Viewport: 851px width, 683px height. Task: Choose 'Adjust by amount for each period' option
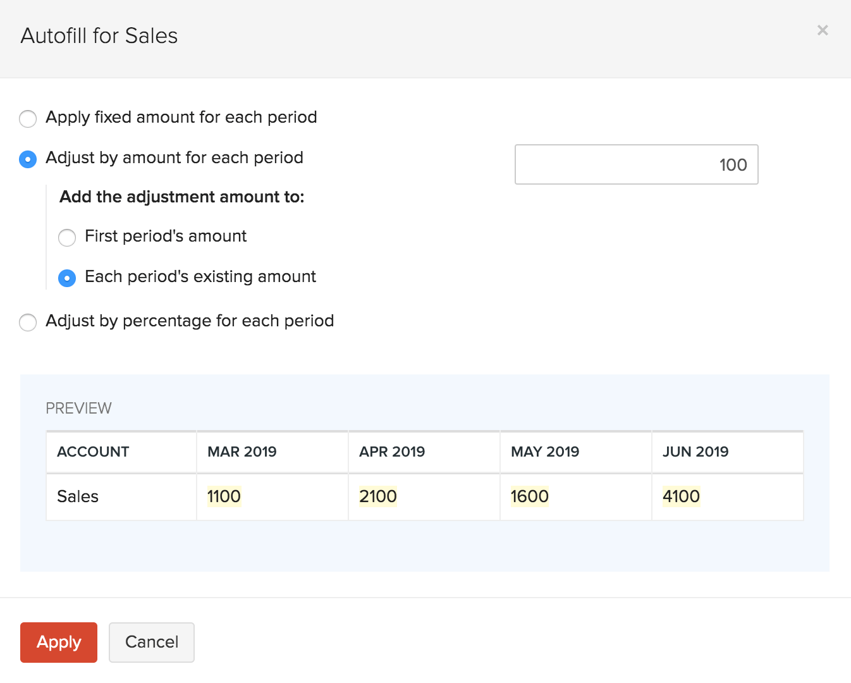click(x=28, y=159)
